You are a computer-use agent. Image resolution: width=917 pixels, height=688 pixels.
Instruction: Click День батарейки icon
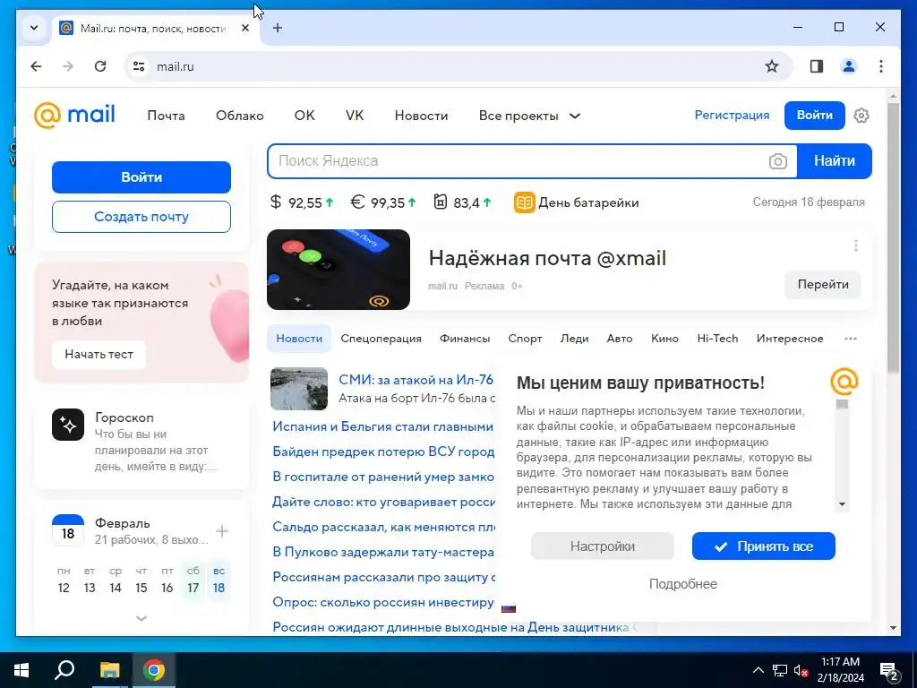[524, 202]
